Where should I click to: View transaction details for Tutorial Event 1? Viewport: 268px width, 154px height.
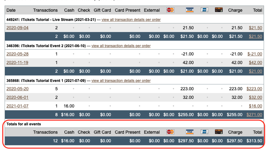[121, 81]
